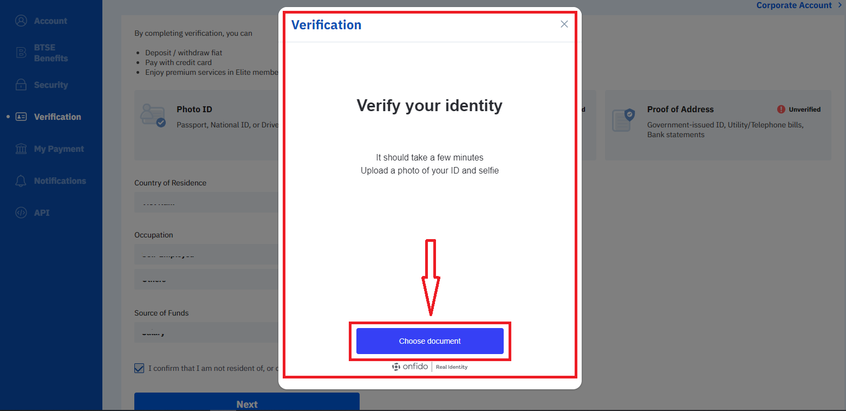Select the Security lock icon
The image size is (846, 411).
(x=21, y=85)
